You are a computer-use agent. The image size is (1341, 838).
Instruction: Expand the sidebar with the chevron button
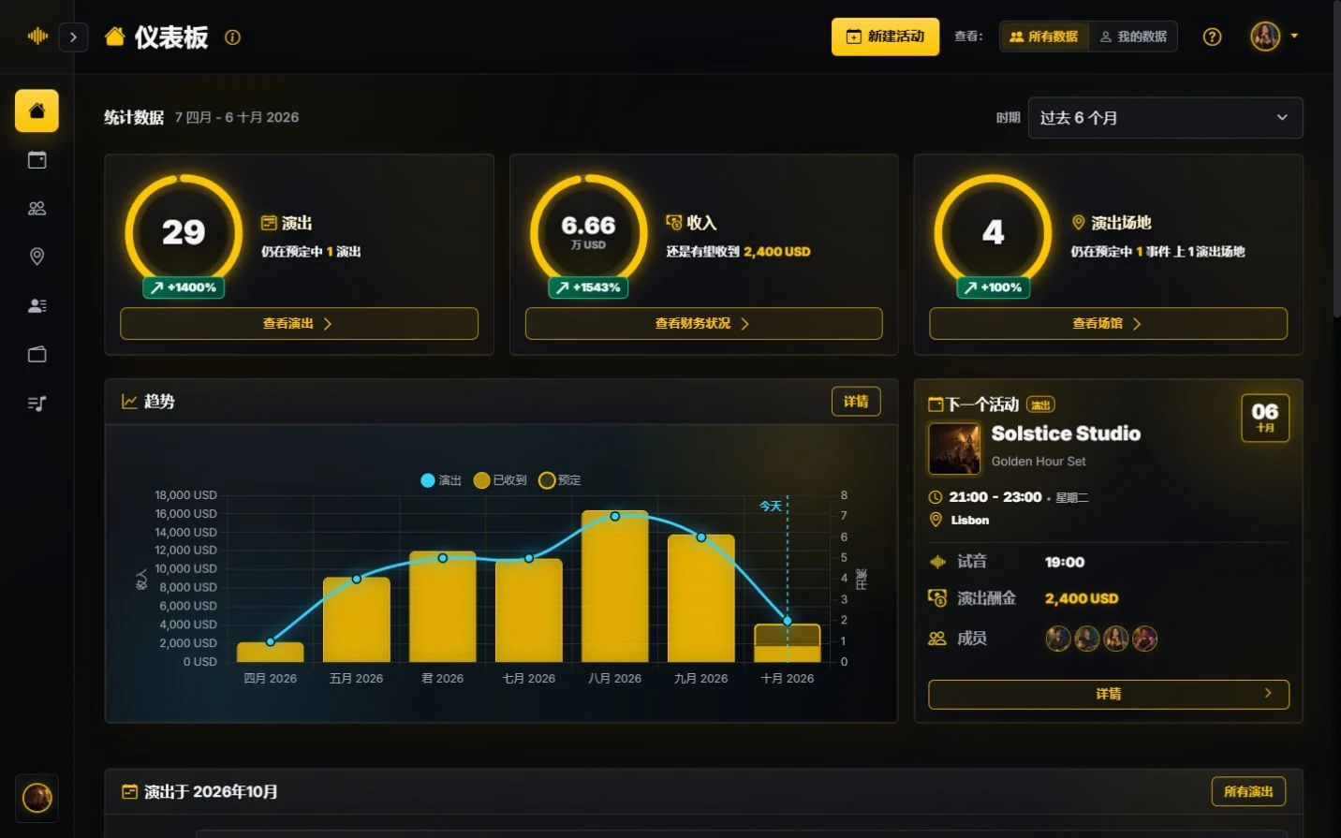point(73,37)
